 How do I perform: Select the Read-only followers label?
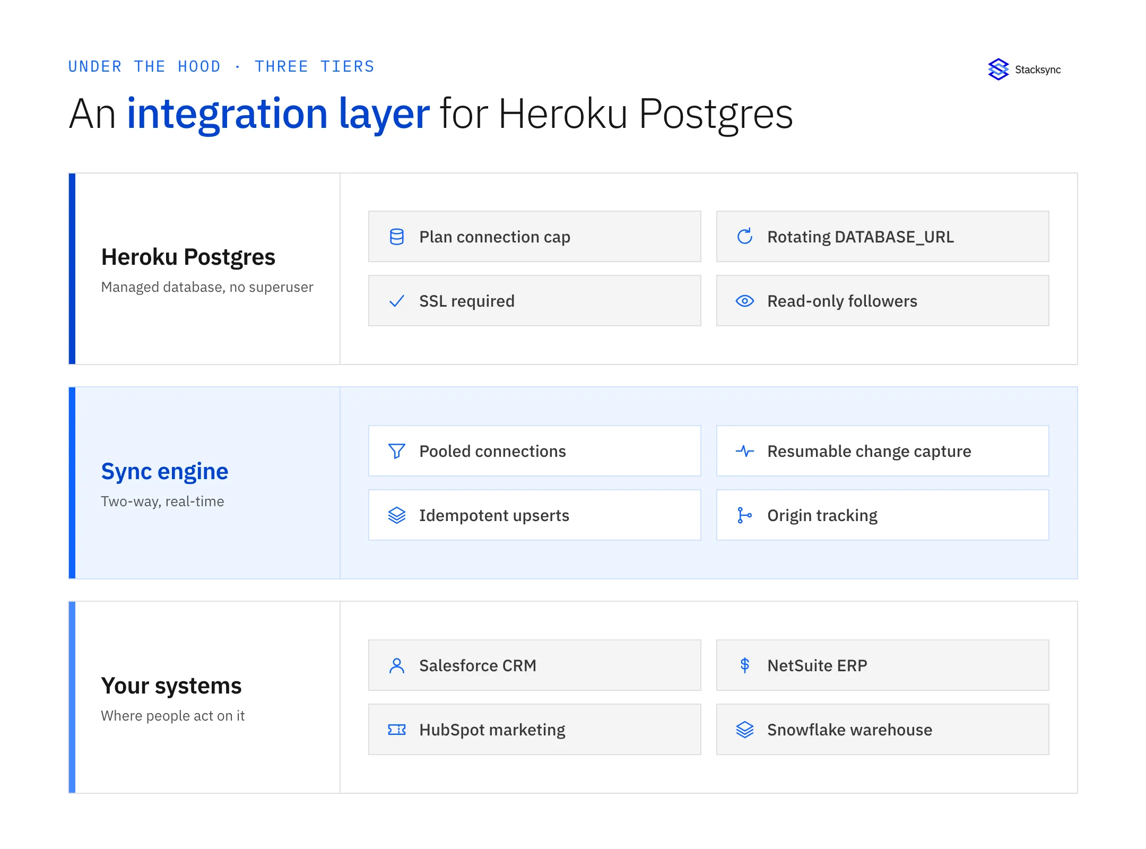click(x=842, y=301)
